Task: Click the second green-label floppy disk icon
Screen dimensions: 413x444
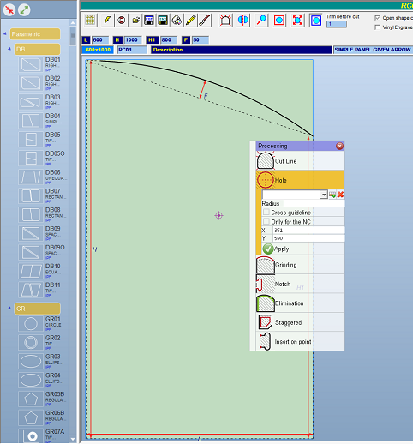Action: tap(163, 21)
